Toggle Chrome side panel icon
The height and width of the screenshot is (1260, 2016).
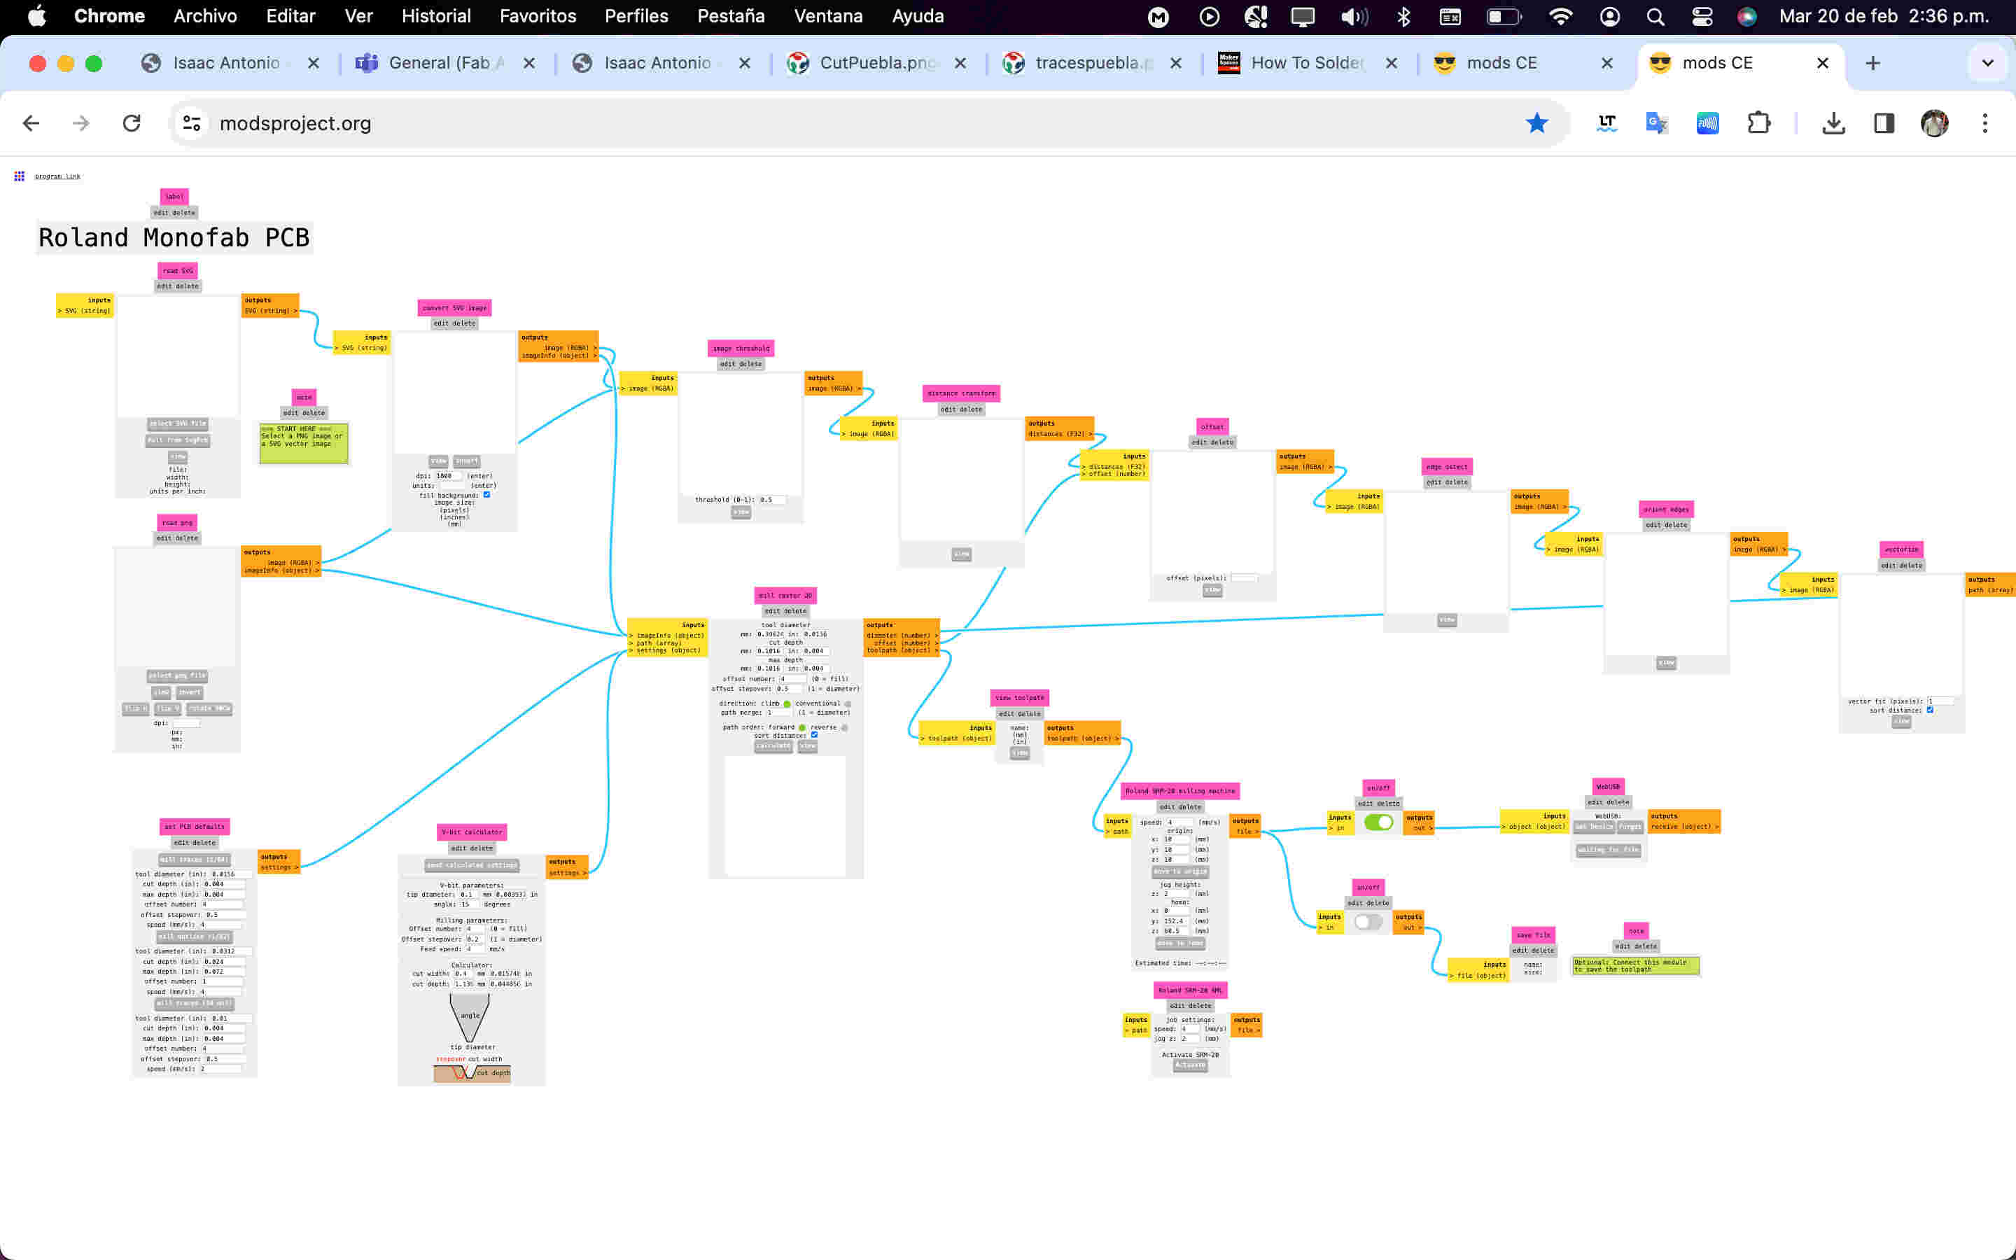pos(1884,123)
